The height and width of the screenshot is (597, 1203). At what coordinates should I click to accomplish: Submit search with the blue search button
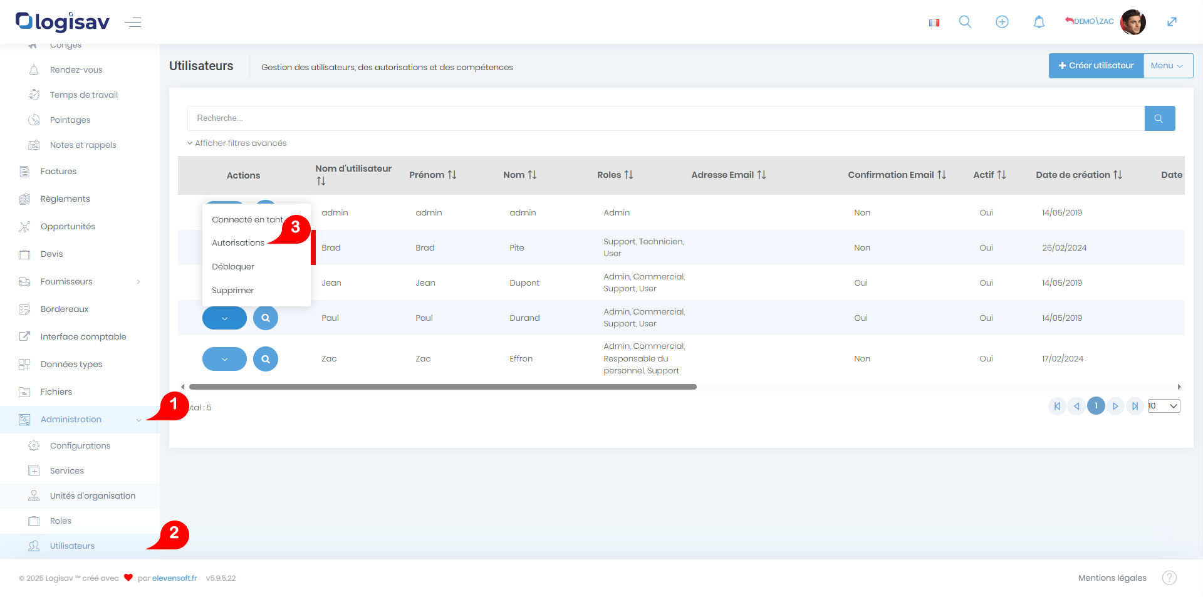(1159, 118)
